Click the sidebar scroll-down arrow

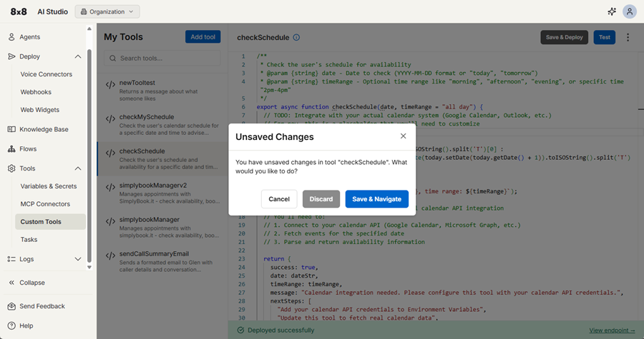(89, 268)
